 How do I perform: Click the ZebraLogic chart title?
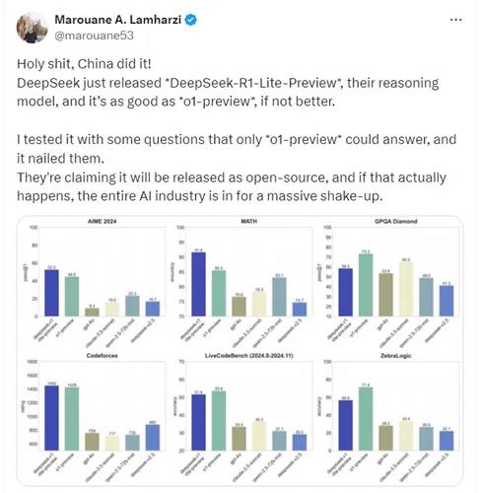(395, 355)
